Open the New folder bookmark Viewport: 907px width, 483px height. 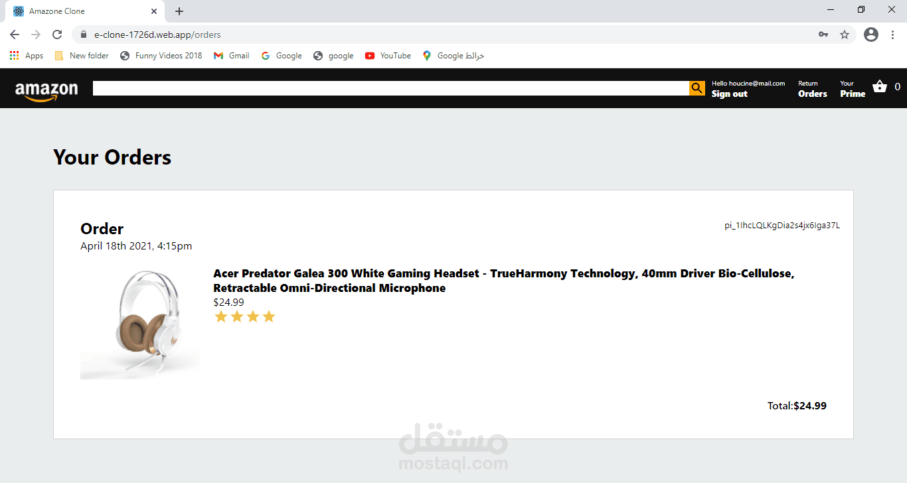tap(82, 56)
